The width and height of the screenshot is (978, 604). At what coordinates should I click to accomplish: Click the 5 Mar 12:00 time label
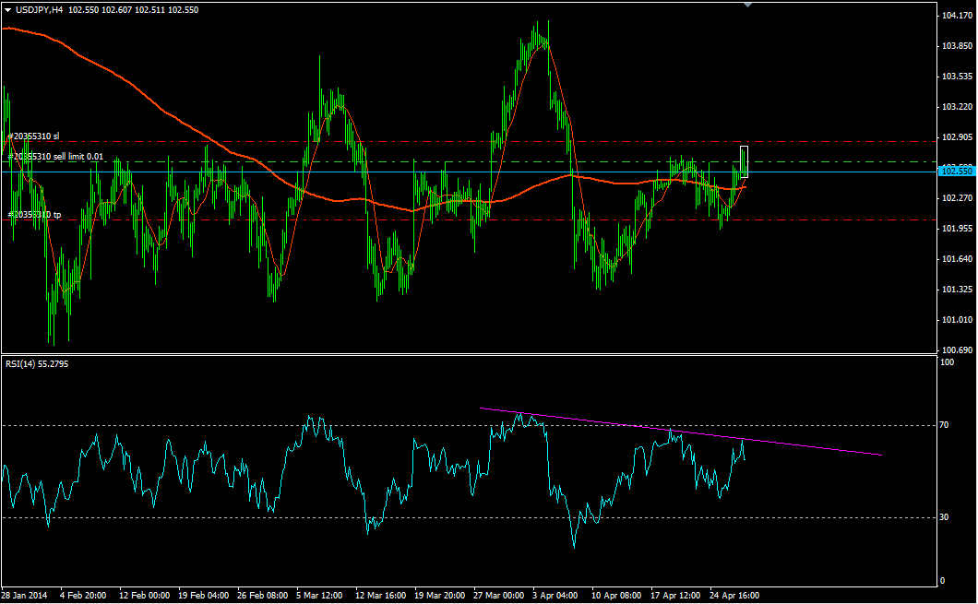(319, 596)
